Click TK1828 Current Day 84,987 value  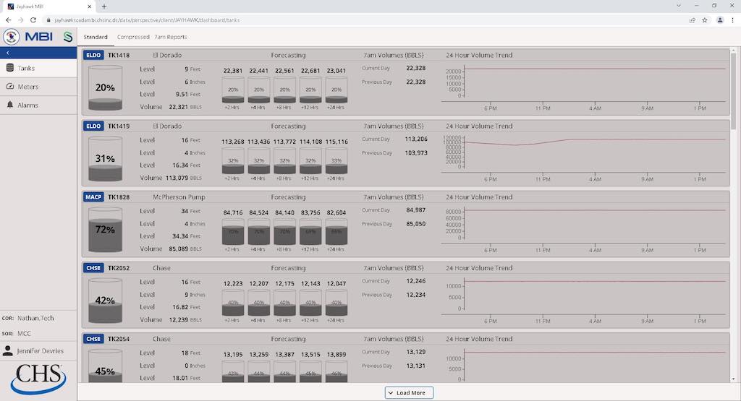point(416,210)
